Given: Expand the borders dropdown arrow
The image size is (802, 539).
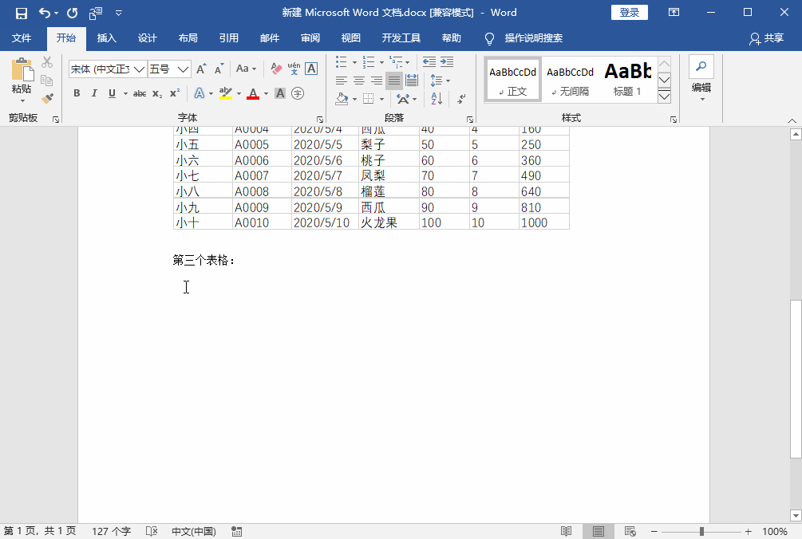Looking at the screenshot, I should pos(381,99).
